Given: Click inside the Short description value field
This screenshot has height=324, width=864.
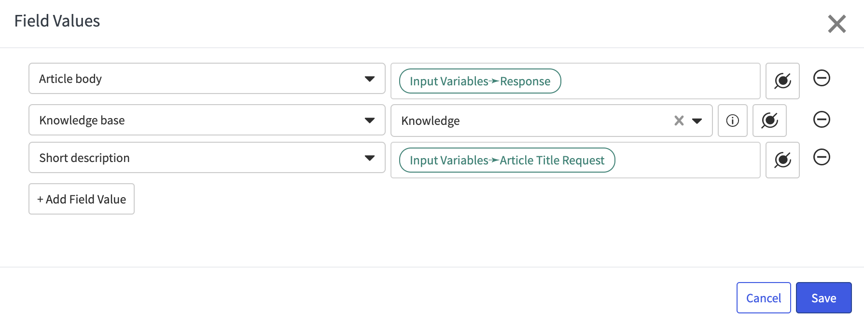Looking at the screenshot, I should pyautogui.click(x=687, y=160).
